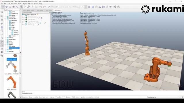184x103 pixels.
Task: Select the camera opening angle tool
Action: [x=14, y=7]
